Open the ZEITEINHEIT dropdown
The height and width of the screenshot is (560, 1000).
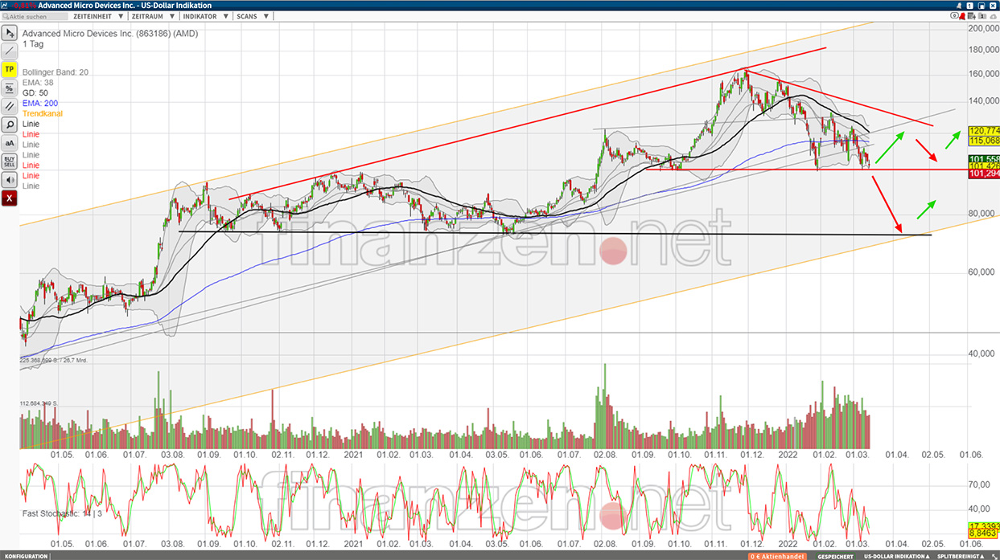click(97, 16)
